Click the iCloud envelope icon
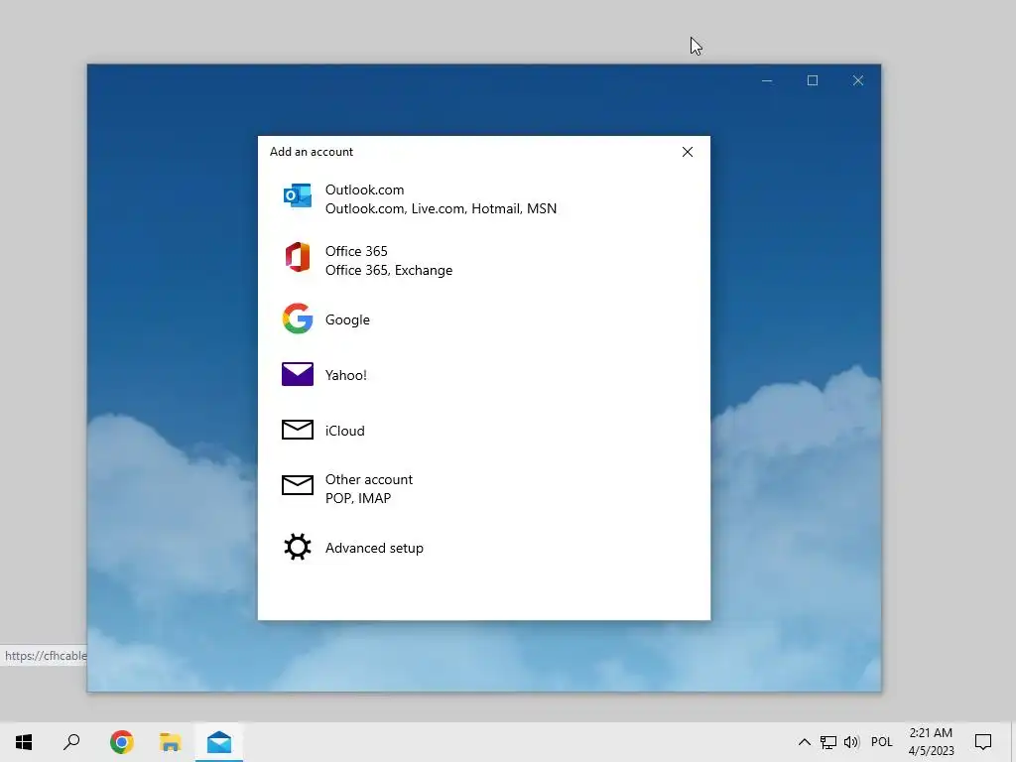 pos(298,430)
